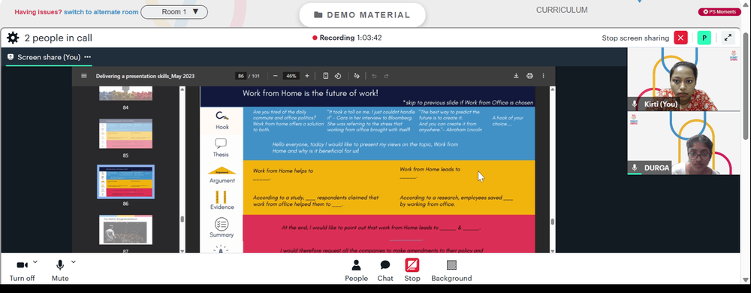Open slide 87 thumbnail
The width and height of the screenshot is (751, 293).
click(x=125, y=230)
